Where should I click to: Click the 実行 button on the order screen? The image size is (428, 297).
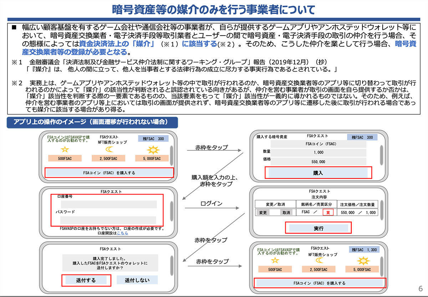(x=319, y=228)
